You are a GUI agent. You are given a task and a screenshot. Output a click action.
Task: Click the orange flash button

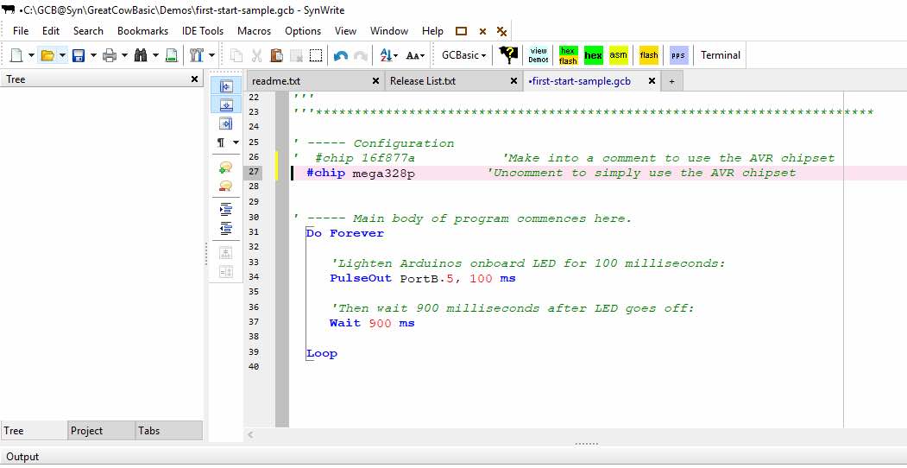click(649, 55)
